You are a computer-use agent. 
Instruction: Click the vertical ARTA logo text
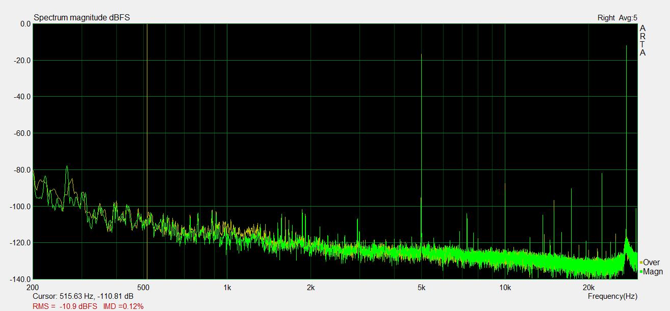(642, 40)
